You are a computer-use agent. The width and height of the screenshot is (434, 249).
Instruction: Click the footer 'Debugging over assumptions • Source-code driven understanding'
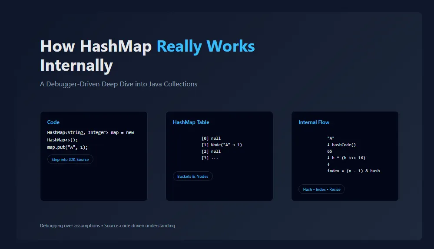(107, 226)
